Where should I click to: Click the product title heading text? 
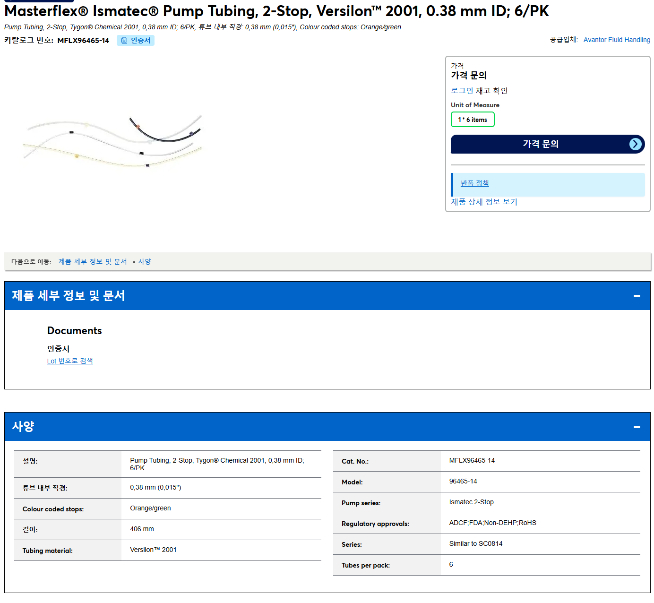coord(276,11)
